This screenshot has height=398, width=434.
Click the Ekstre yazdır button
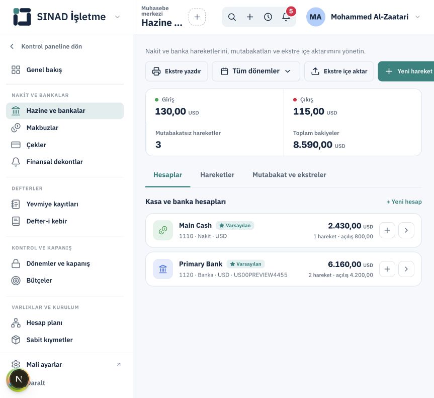click(x=177, y=71)
